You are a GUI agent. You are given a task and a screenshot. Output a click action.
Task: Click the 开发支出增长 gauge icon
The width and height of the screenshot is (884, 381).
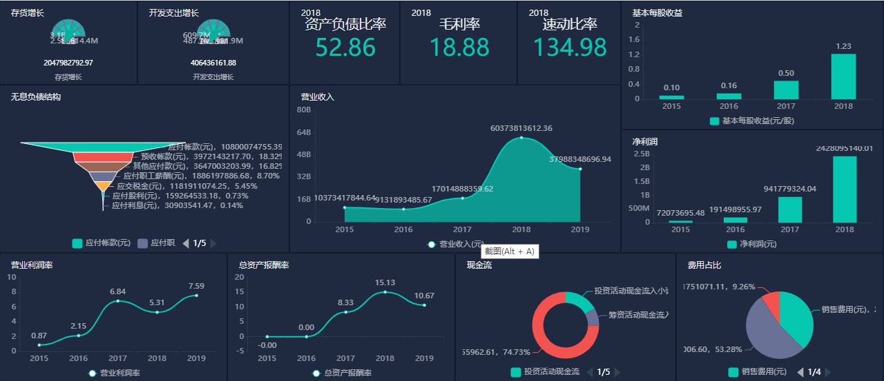pos(213,30)
